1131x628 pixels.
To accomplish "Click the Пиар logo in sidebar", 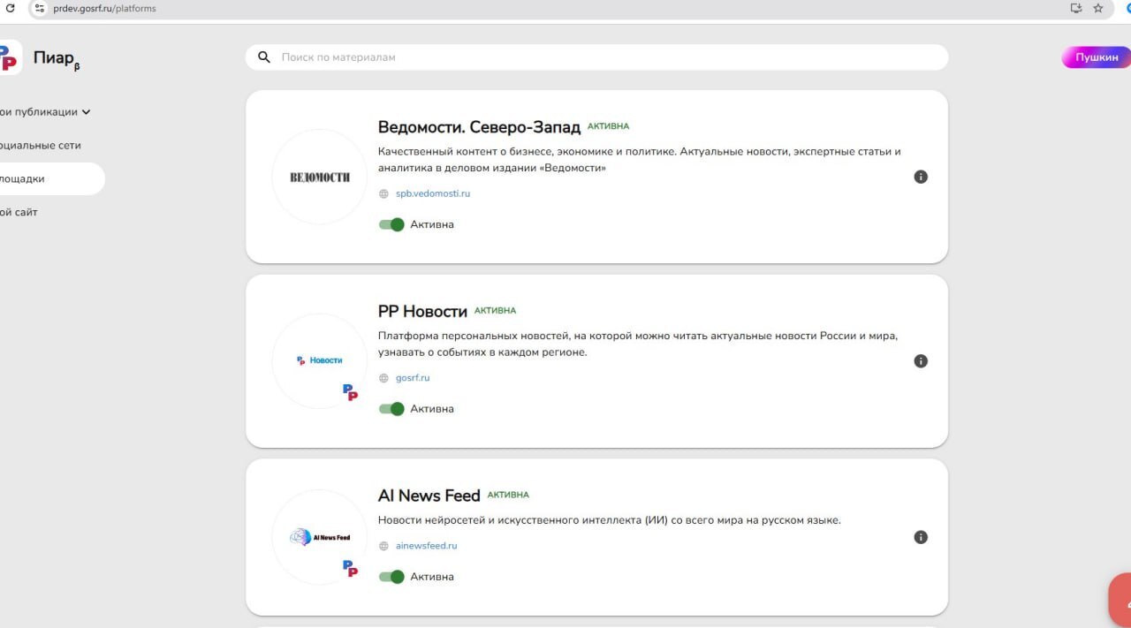I will tap(10, 58).
